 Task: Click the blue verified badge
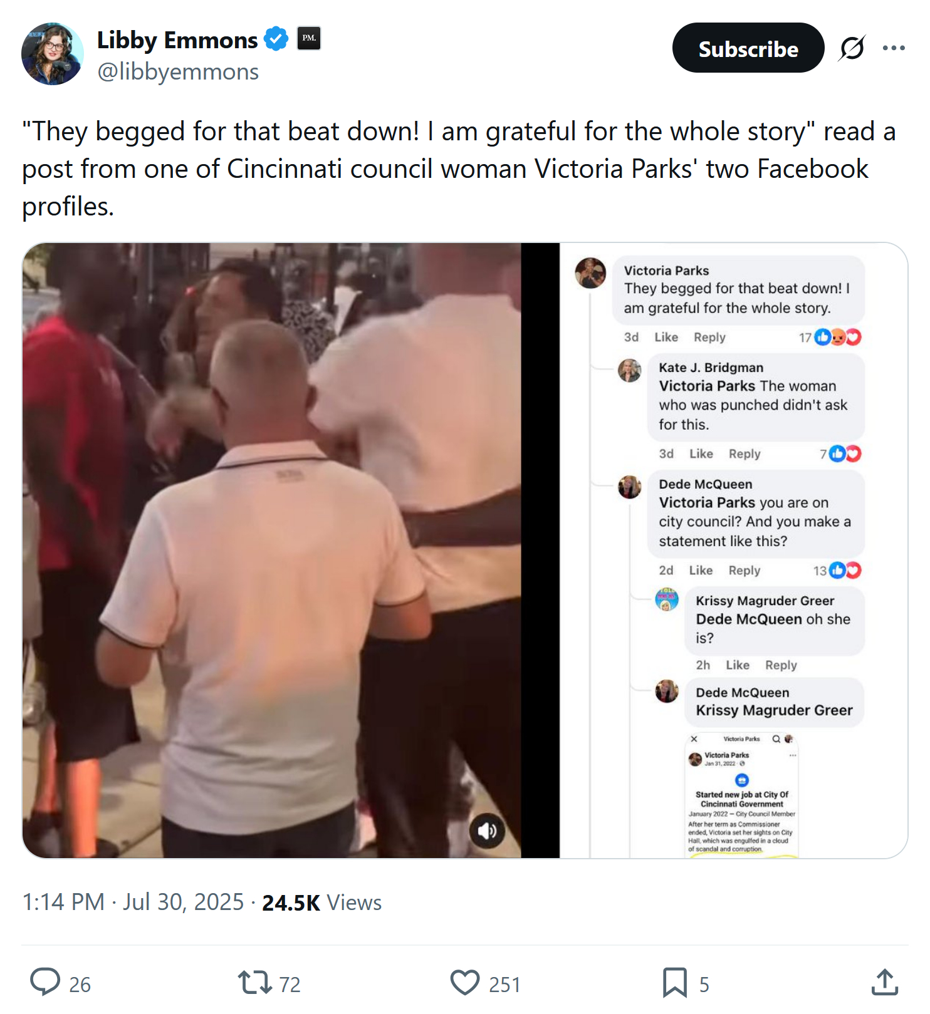click(276, 39)
